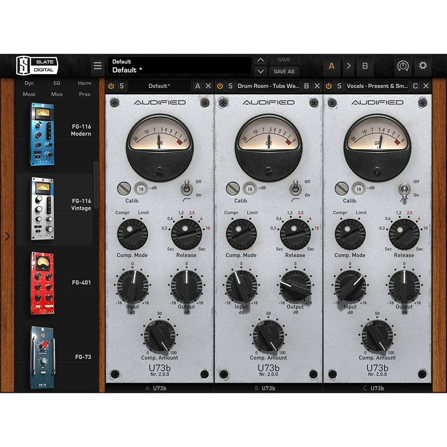Screen dimensions: 447x447
Task: Remove Drum Room module with X icon
Action: click(317, 86)
